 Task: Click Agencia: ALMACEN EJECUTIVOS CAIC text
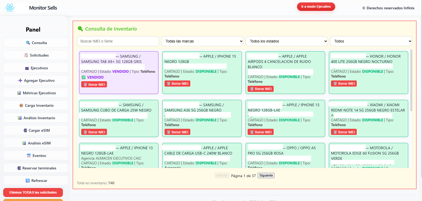pos(111,158)
